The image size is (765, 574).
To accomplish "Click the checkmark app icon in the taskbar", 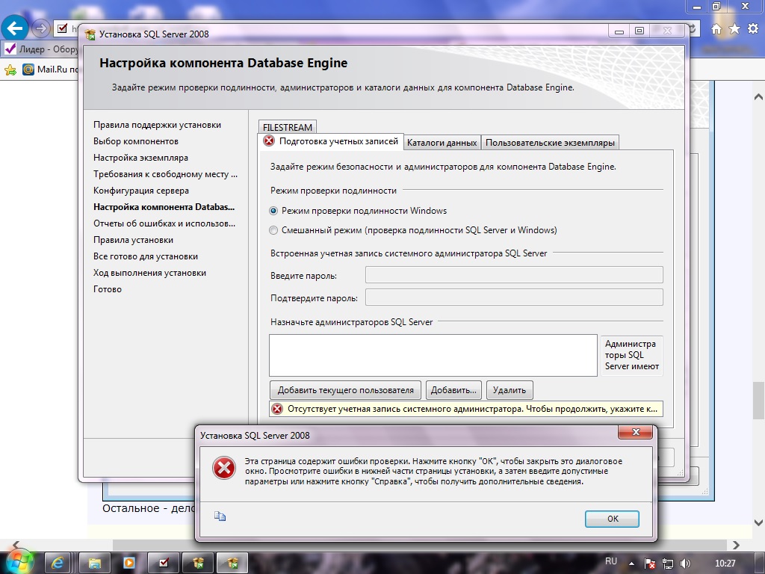I will 164,564.
